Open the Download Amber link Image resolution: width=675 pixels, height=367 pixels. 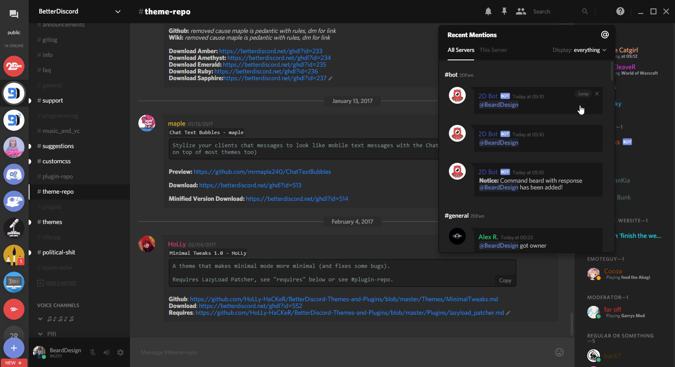[x=270, y=51]
